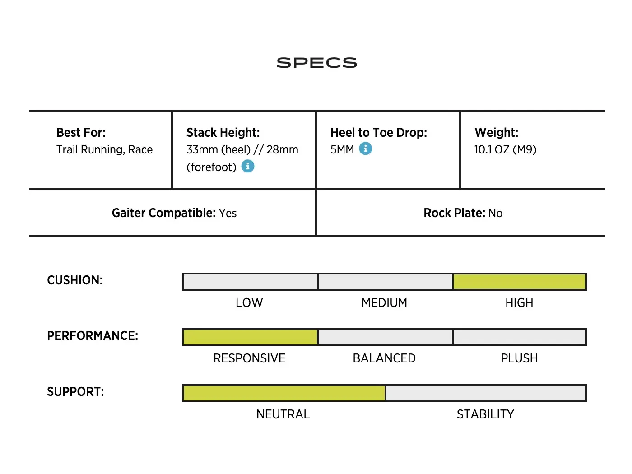
Task: Click the CUSHION: row label
Action: click(x=75, y=280)
